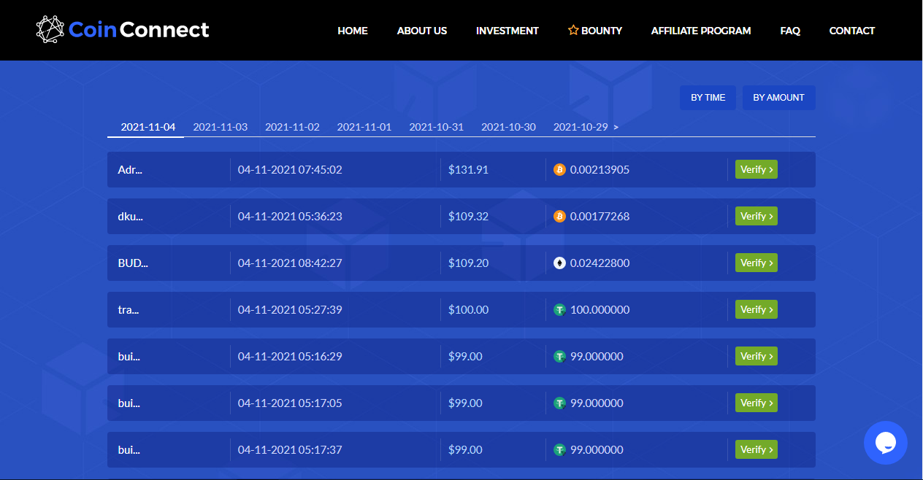Verify the $109.20 Ethereum transaction

(757, 263)
